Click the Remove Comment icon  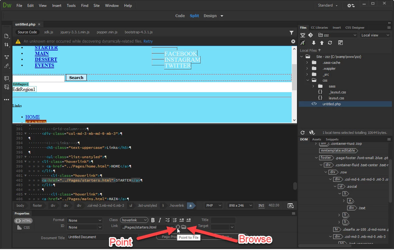6,87
